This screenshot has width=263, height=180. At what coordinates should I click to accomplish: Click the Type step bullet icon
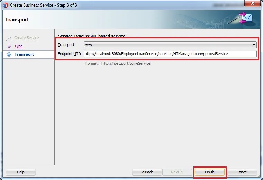pyautogui.click(x=9, y=46)
